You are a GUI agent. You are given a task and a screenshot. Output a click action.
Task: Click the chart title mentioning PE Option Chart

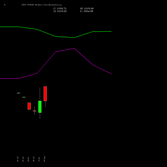pos(42,5)
